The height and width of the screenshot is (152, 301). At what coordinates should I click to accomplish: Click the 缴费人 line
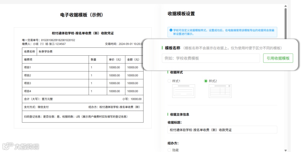(44, 44)
